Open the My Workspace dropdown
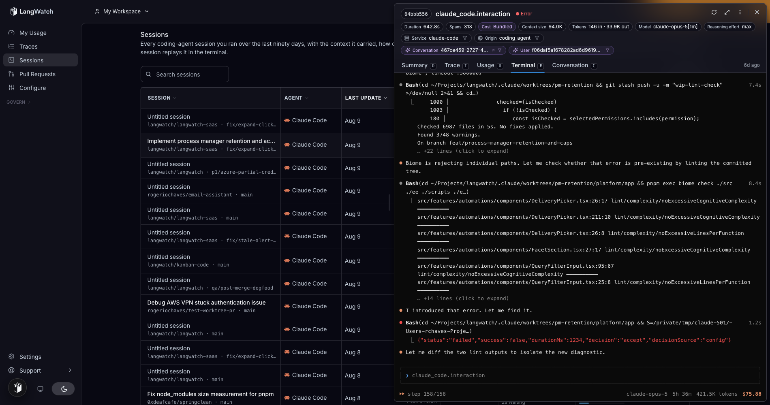Image resolution: width=770 pixels, height=405 pixels. [x=122, y=11]
